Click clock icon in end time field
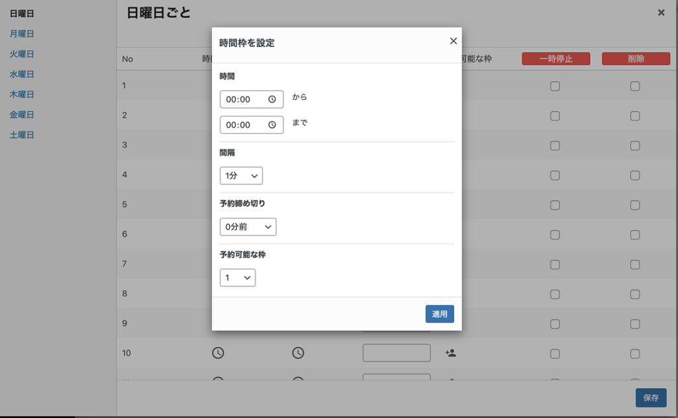 point(272,125)
